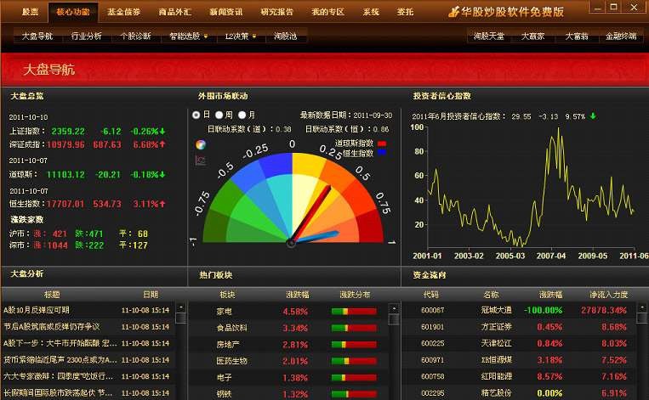Click the scroll-up arrow in 资金流向 list
The height and width of the screenshot is (400, 649).
[x=642, y=307]
